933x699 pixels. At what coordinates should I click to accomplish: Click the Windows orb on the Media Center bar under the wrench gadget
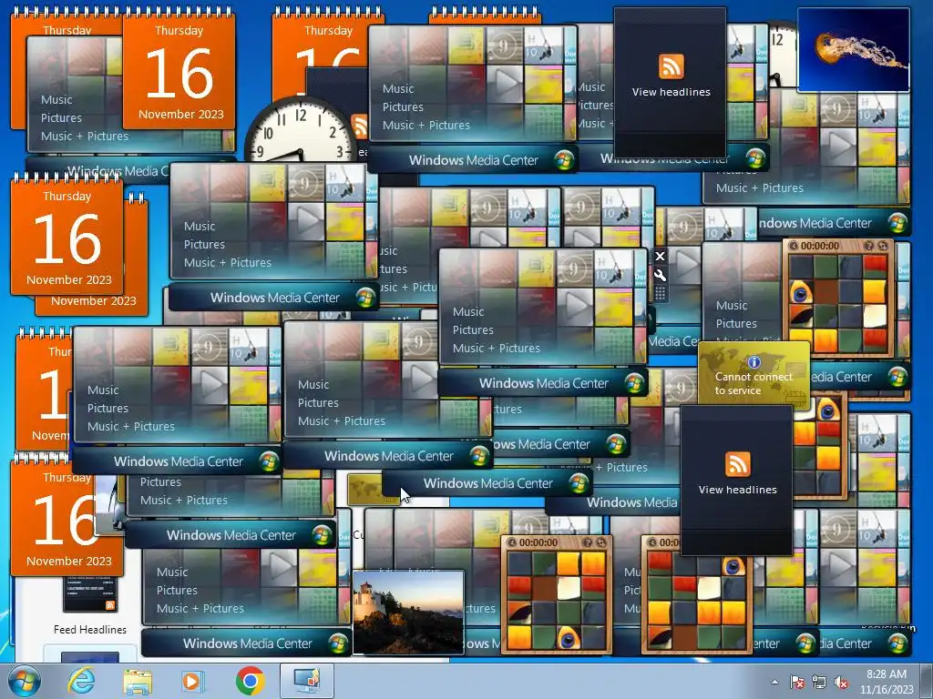coord(634,383)
